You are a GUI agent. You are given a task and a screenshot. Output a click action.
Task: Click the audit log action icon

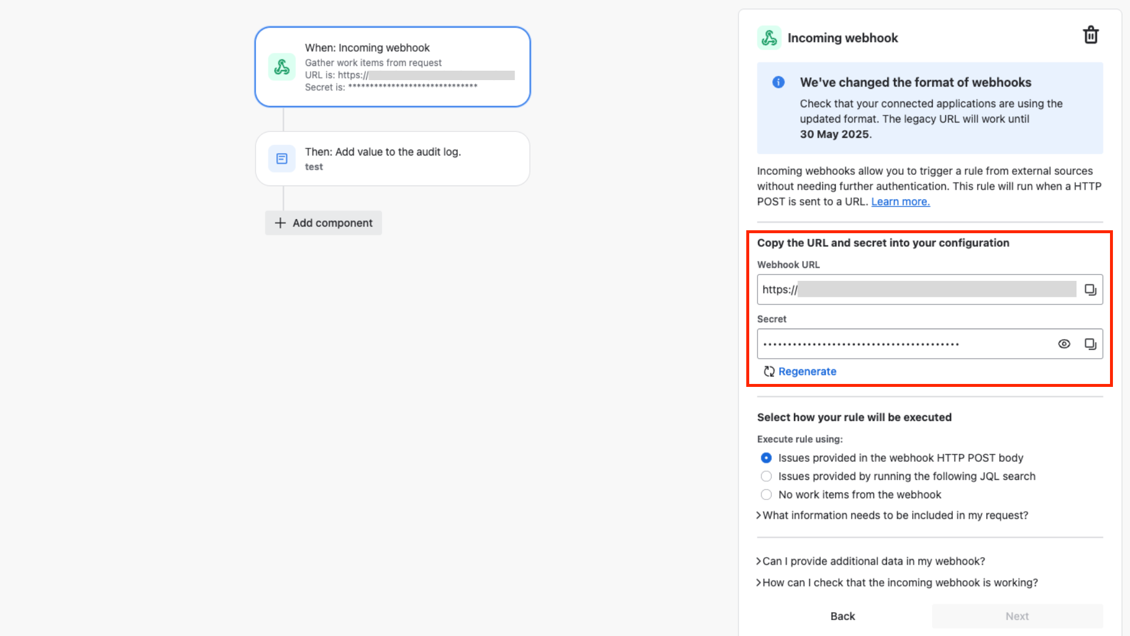[x=282, y=159]
